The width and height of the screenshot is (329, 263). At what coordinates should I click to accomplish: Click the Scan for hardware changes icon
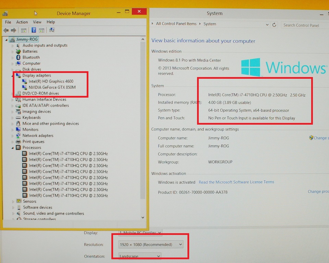52,30
